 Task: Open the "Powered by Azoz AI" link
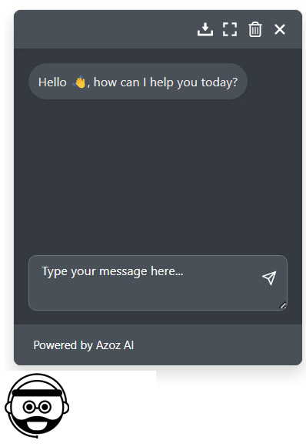click(x=84, y=345)
